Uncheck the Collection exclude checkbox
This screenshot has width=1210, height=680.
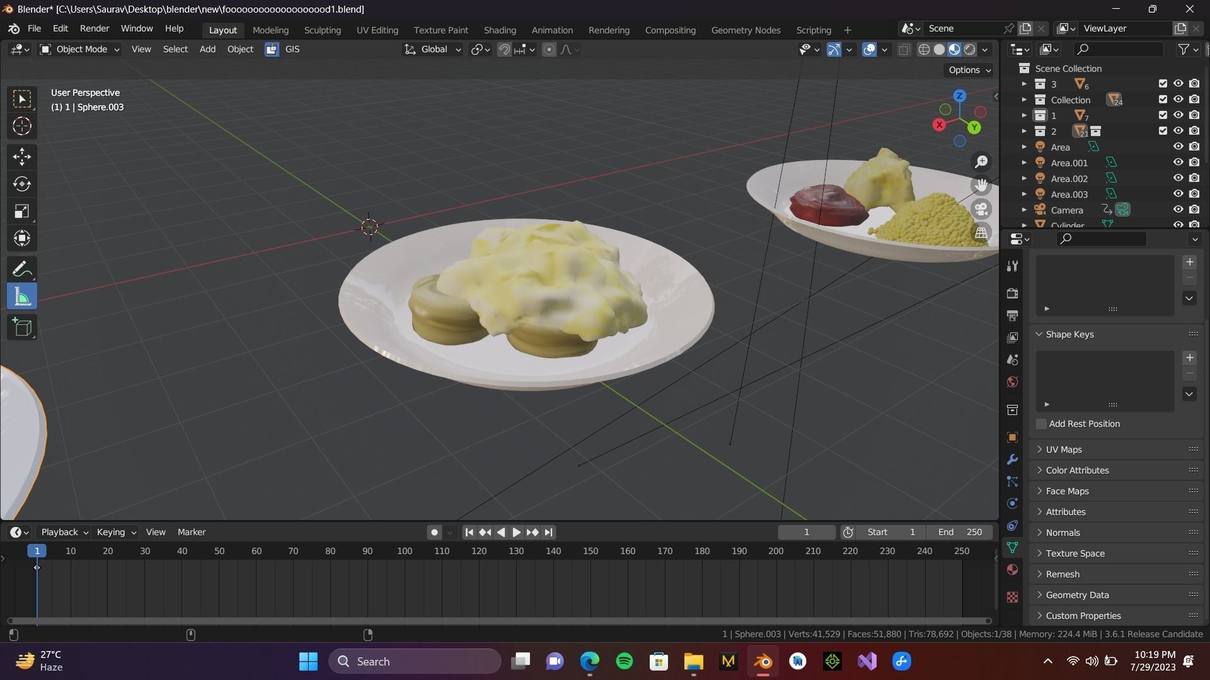[x=1163, y=99]
